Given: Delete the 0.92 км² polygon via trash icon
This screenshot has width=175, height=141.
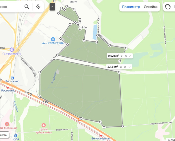Looking at the screenshot, I should pyautogui.click(x=121, y=56).
